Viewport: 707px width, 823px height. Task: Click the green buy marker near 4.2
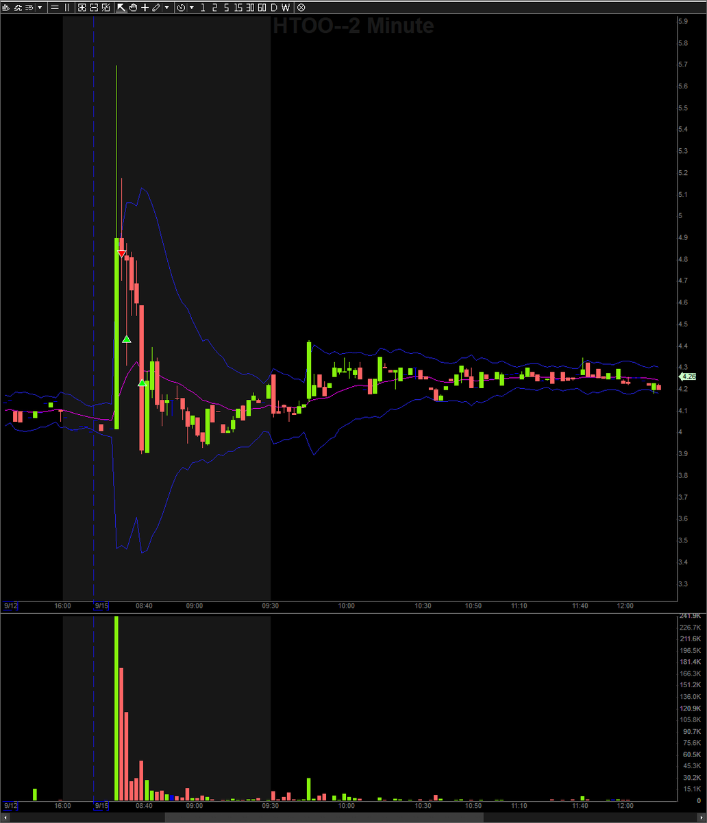coord(142,383)
